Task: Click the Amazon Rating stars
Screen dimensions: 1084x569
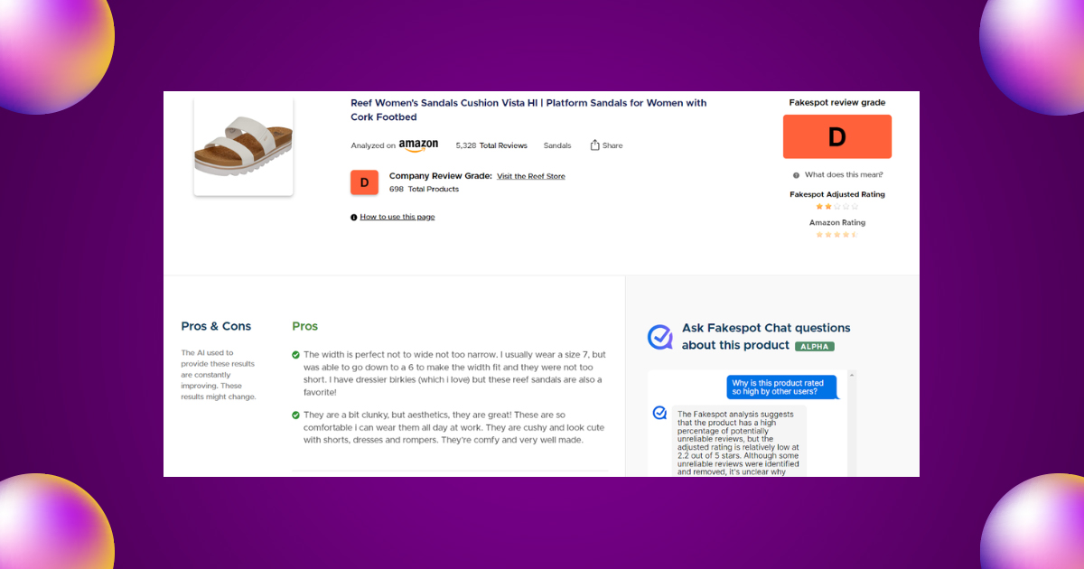Action: pos(837,235)
